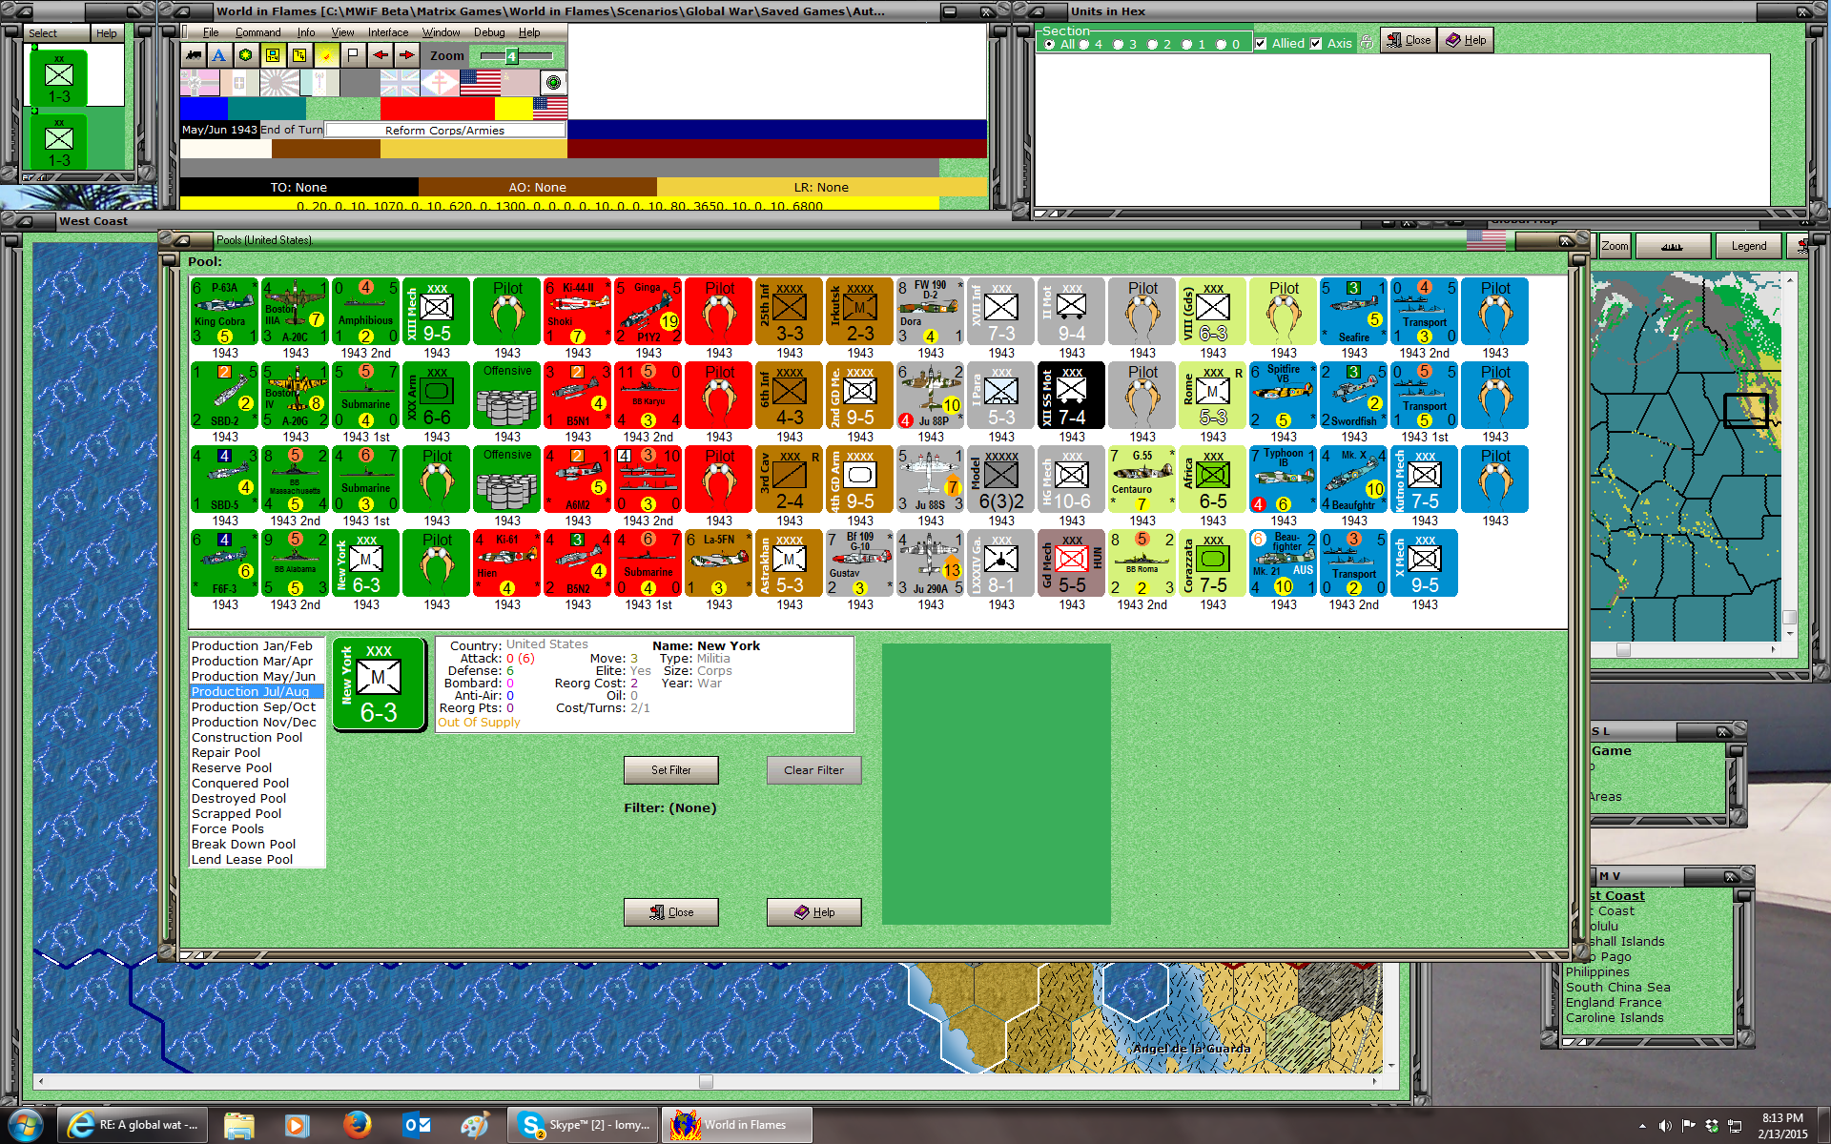Select the Model 6(3)2 headquarters counter
The height and width of the screenshot is (1144, 1831).
pos(1001,480)
